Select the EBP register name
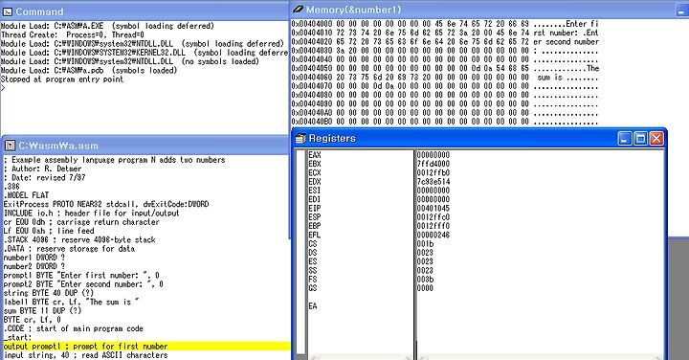The width and height of the screenshot is (689, 360). coord(315,226)
